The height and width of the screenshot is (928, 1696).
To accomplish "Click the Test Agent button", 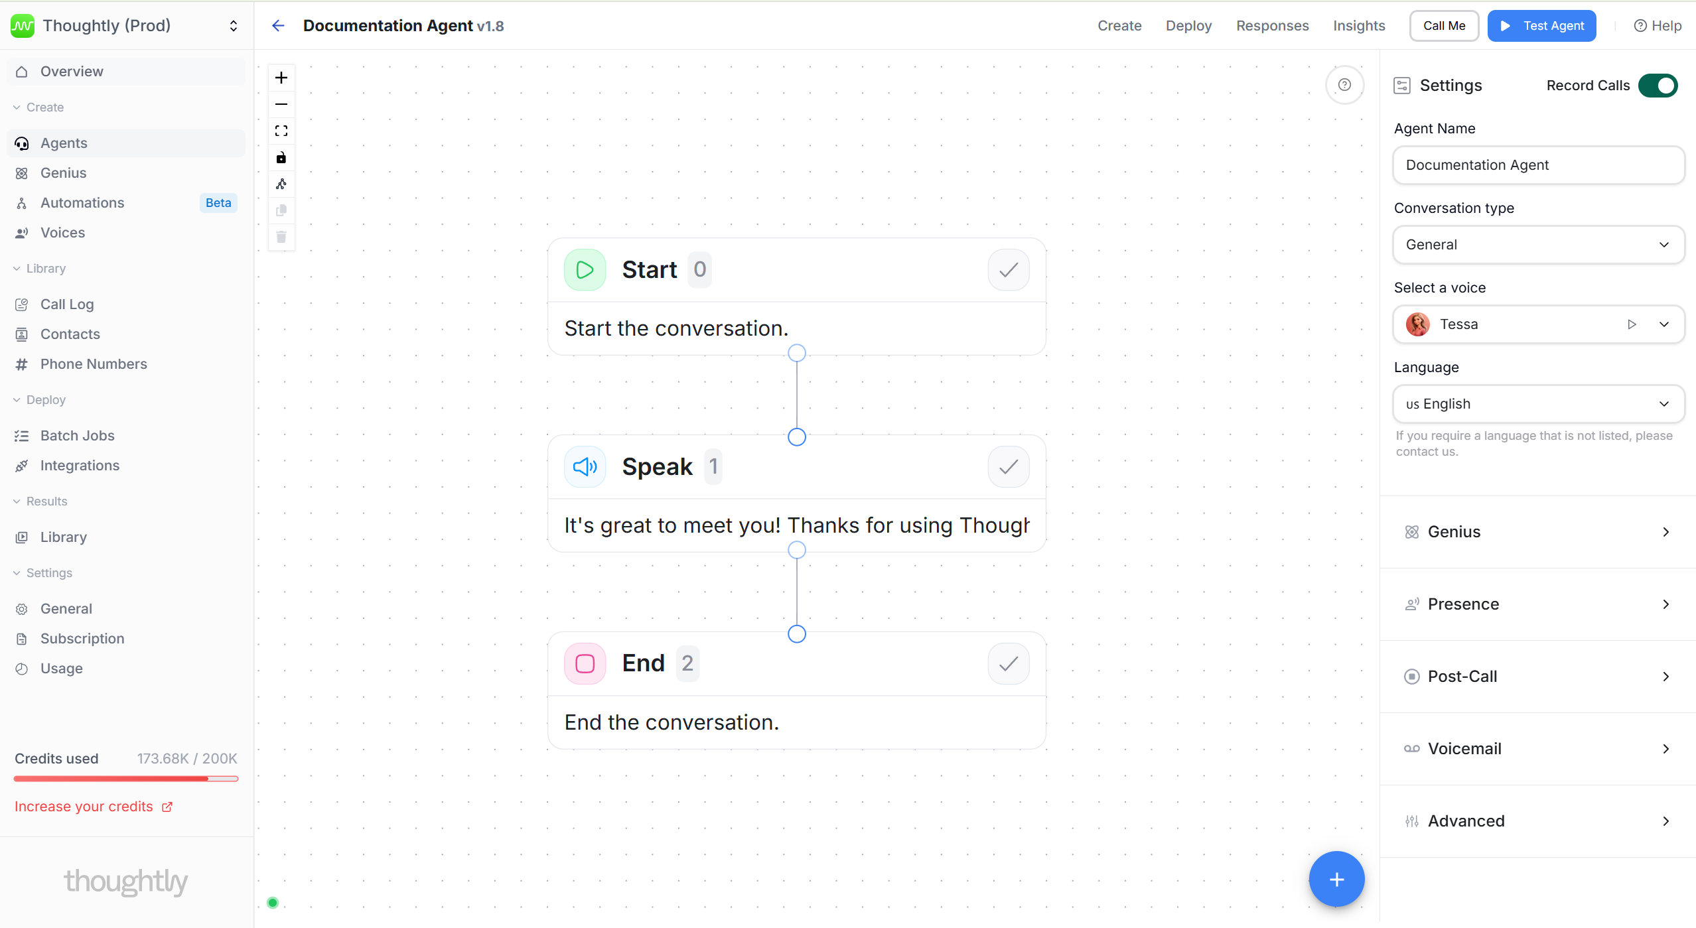I will pyautogui.click(x=1541, y=26).
